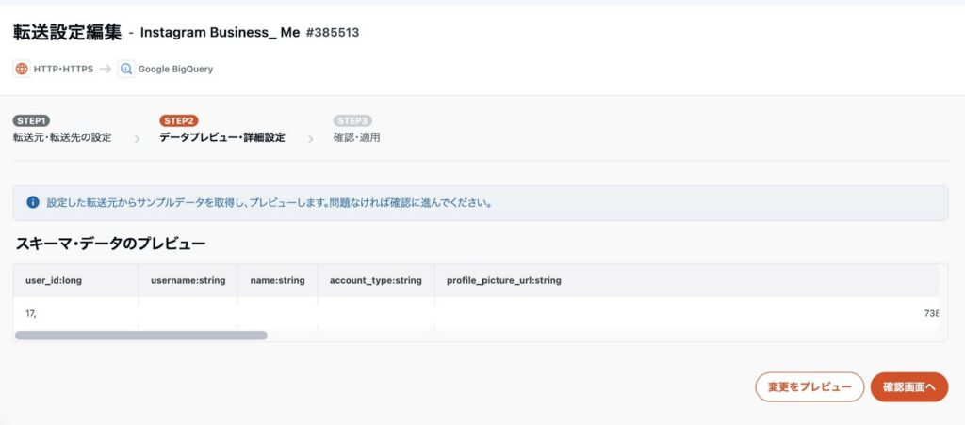The height and width of the screenshot is (425, 965).
Task: Select the orange STEP2 badge
Action: pos(179,120)
